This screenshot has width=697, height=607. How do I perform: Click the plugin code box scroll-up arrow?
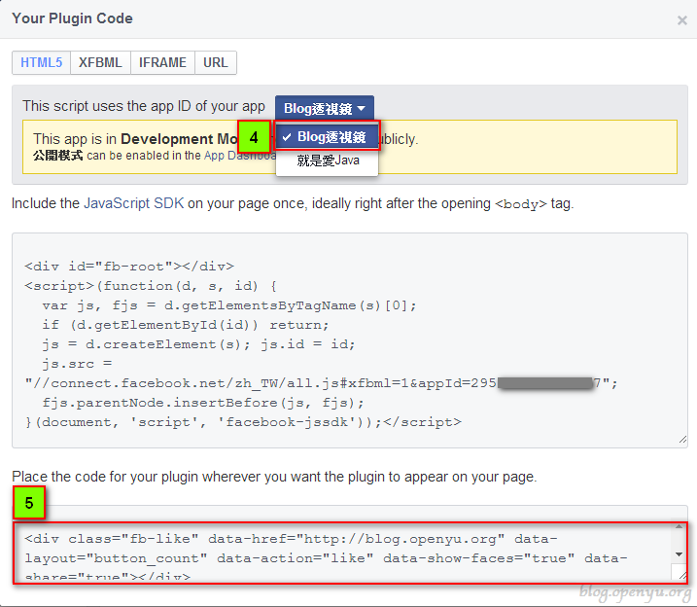tap(679, 527)
